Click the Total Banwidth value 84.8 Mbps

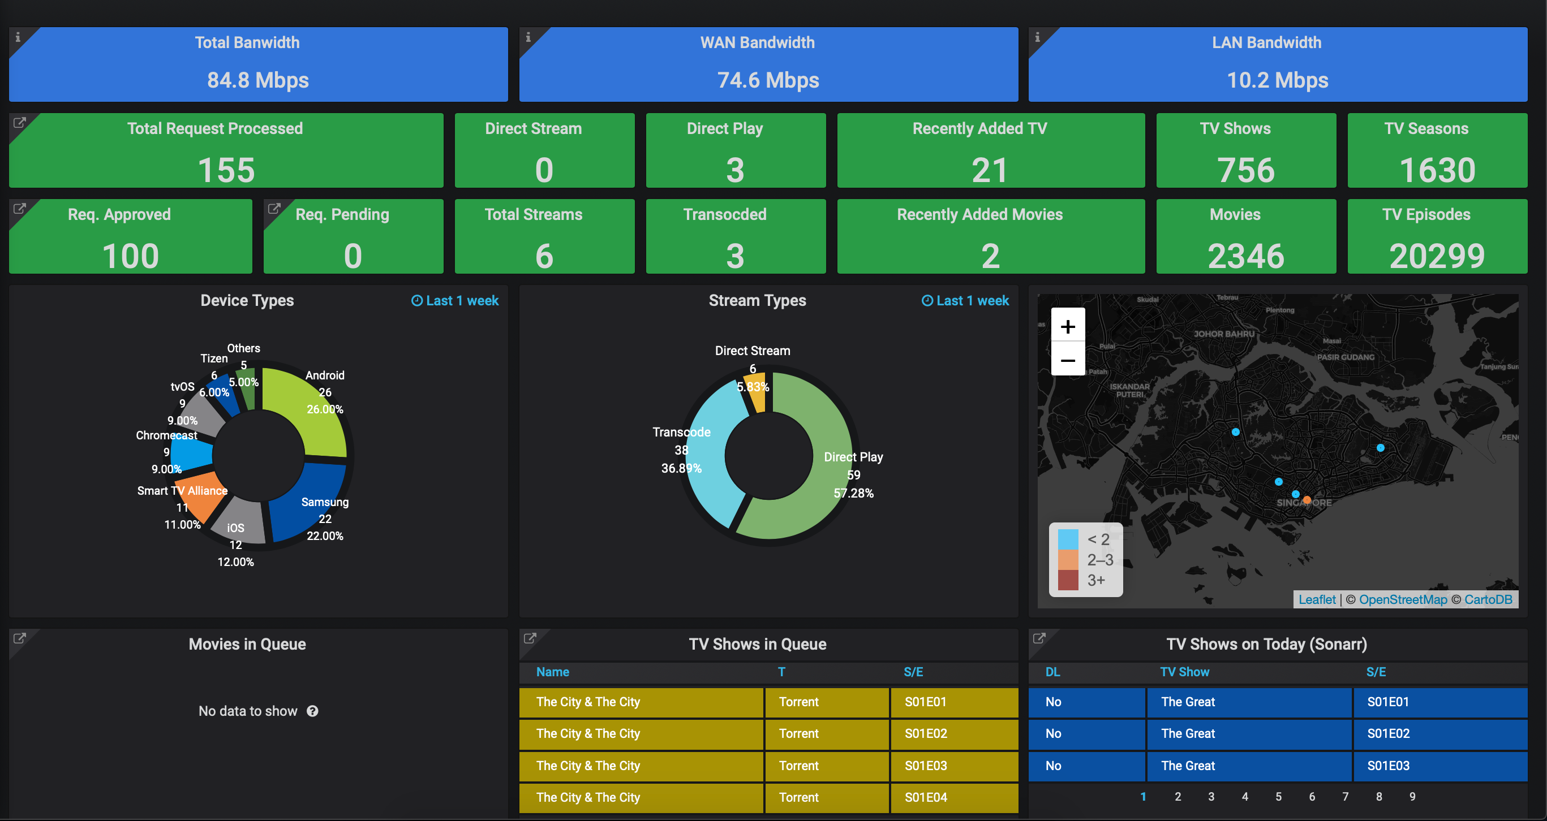tap(257, 80)
